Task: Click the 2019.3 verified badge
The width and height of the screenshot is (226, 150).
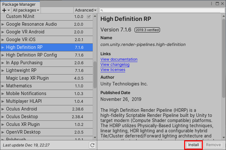Action: click(x=147, y=30)
